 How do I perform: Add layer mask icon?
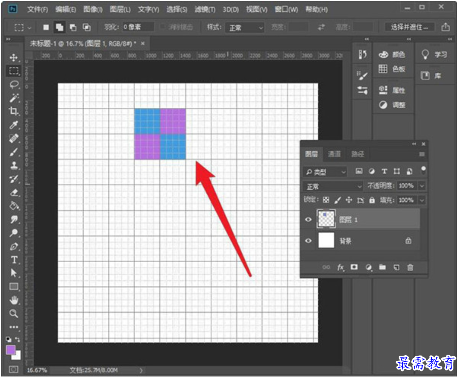click(354, 267)
